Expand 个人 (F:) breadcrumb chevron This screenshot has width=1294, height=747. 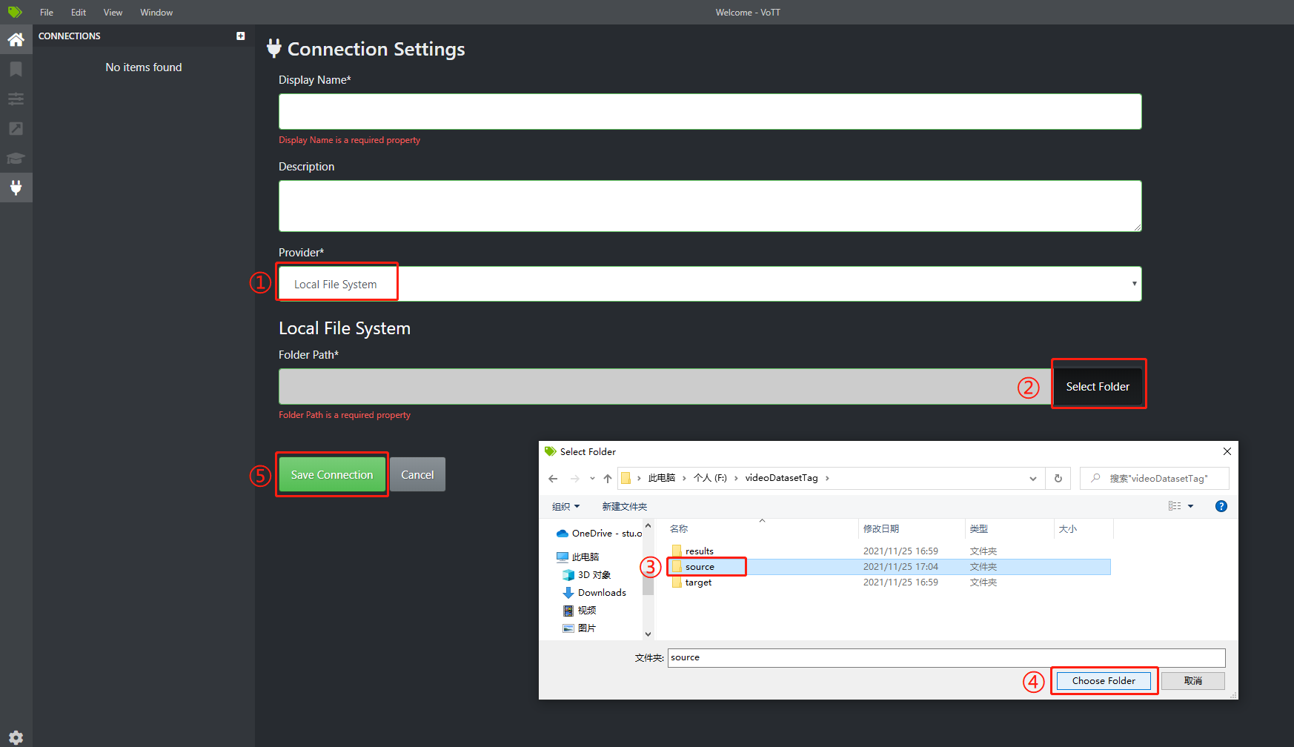(x=736, y=478)
